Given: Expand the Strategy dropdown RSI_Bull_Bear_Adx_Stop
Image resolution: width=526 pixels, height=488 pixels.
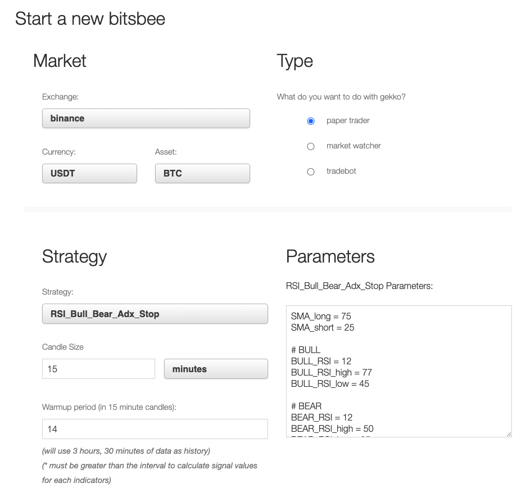Looking at the screenshot, I should point(155,314).
